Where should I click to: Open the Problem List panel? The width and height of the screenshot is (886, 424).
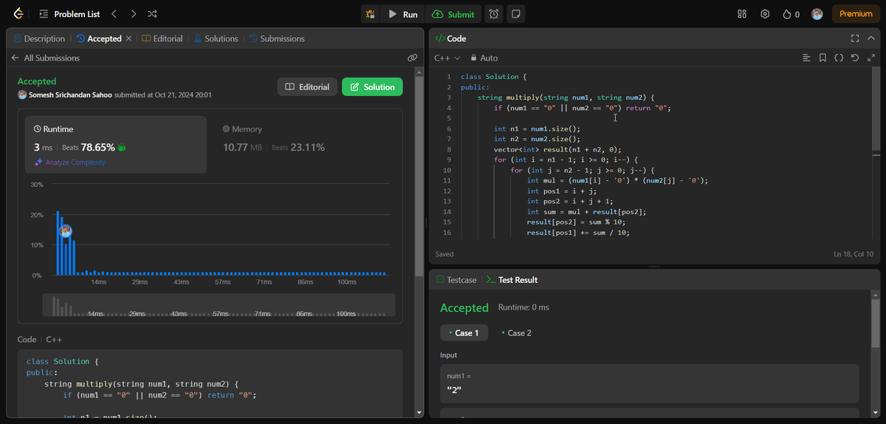[x=71, y=14]
